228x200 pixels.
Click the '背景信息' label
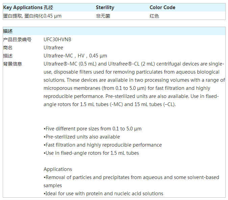pos(12,64)
